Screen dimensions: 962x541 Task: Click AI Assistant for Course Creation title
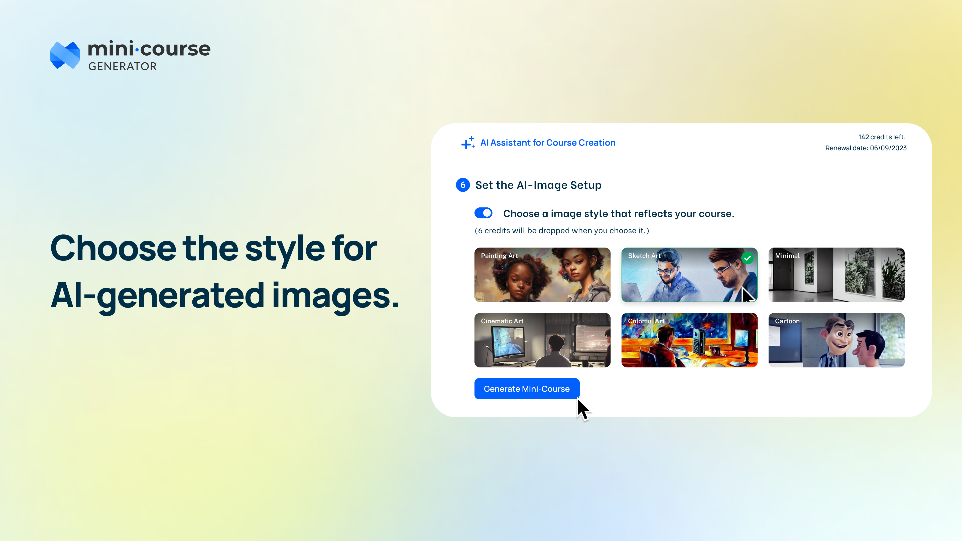pos(547,143)
